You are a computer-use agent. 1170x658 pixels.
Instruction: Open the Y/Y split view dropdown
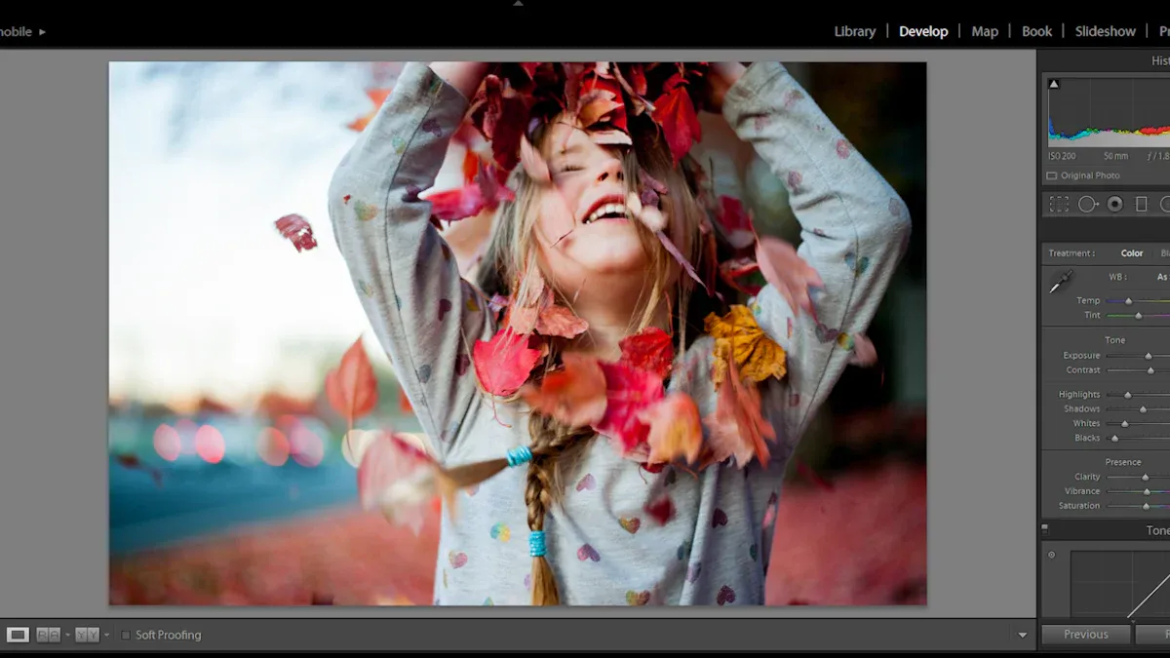[106, 635]
